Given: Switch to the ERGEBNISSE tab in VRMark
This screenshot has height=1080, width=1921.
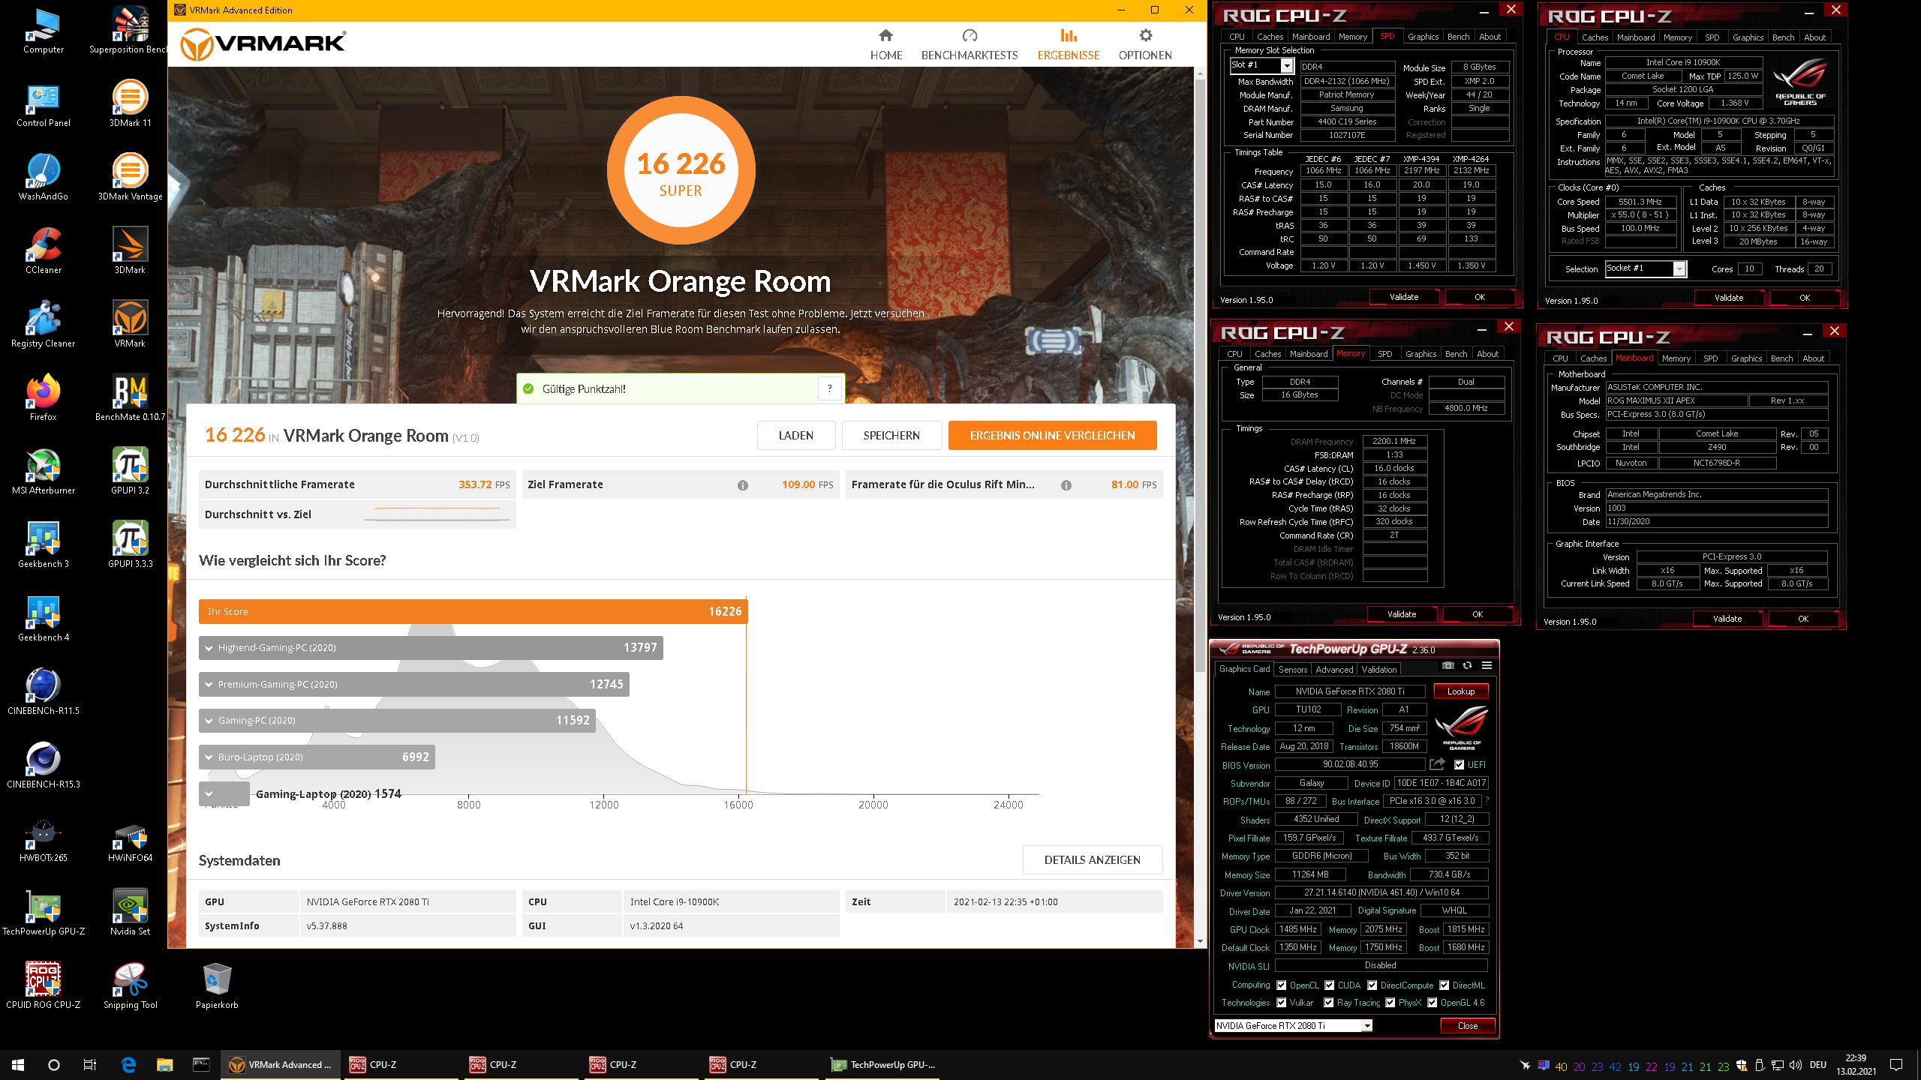Looking at the screenshot, I should tap(1069, 45).
